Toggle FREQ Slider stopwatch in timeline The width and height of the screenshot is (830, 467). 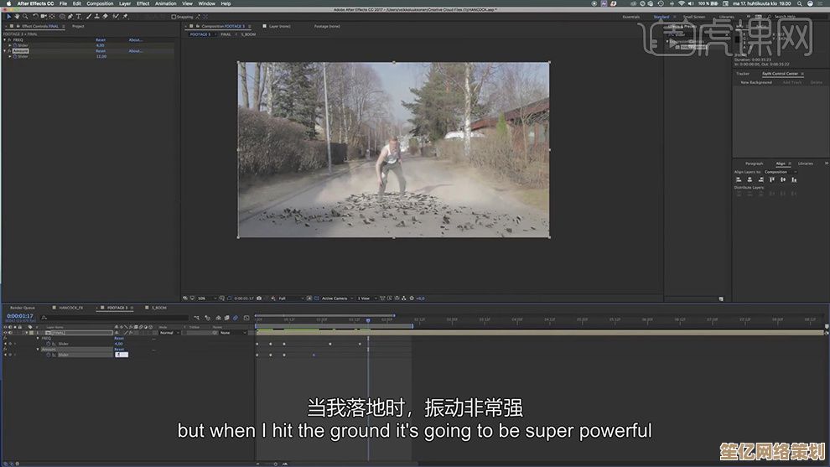pyautogui.click(x=48, y=344)
